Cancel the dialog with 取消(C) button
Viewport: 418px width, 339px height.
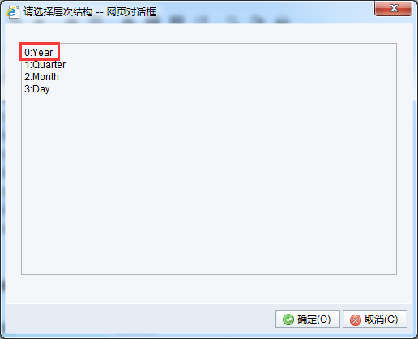click(375, 319)
